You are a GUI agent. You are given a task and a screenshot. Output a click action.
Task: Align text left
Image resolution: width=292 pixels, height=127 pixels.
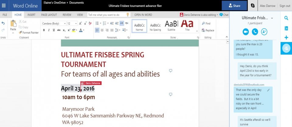pyautogui.click(x=97, y=30)
